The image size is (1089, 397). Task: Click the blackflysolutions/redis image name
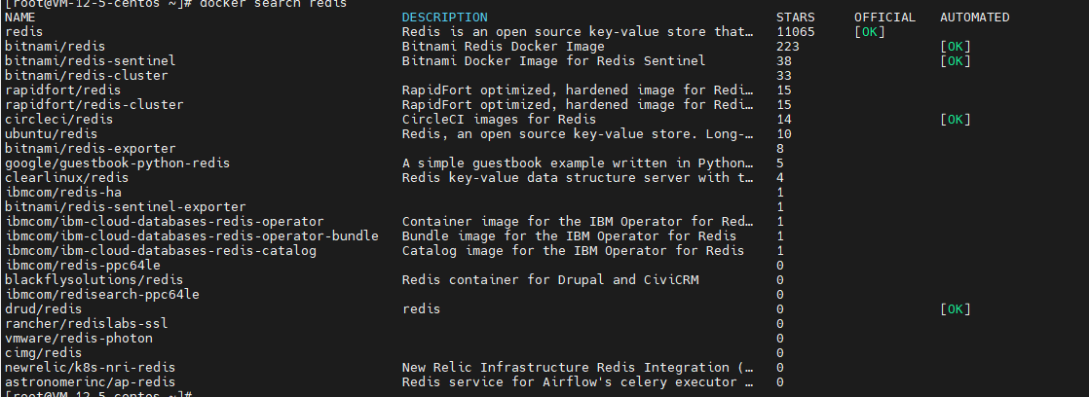point(94,279)
